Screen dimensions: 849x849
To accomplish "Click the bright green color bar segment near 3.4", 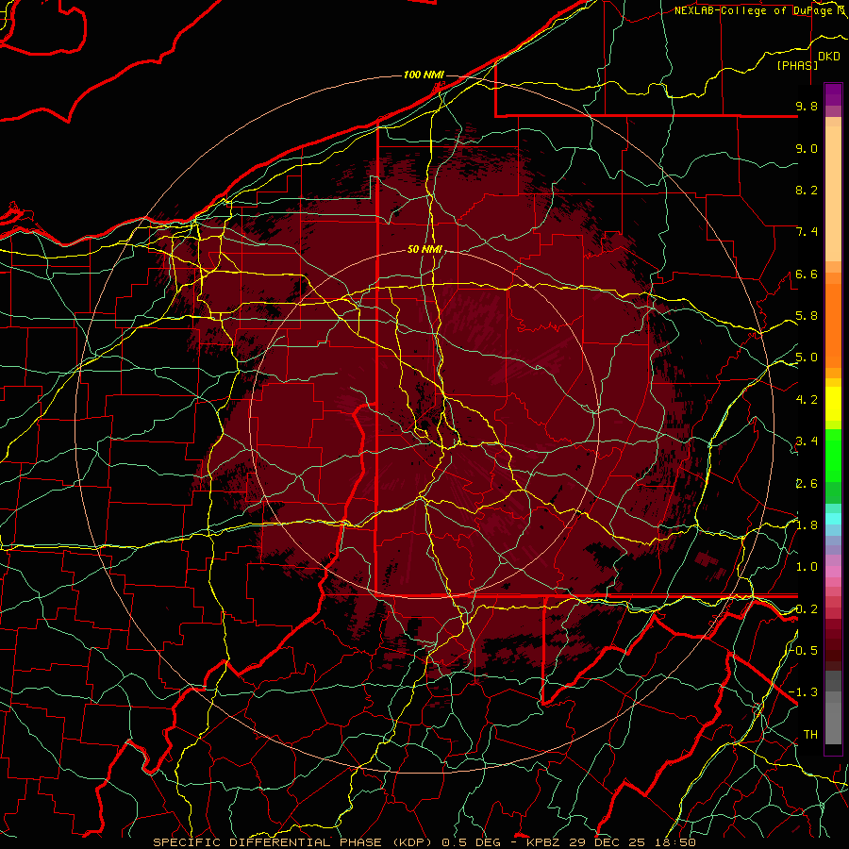I will [x=833, y=452].
